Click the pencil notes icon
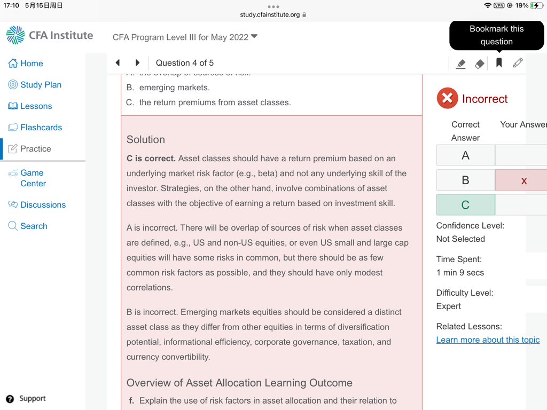The image size is (547, 410). 518,63
